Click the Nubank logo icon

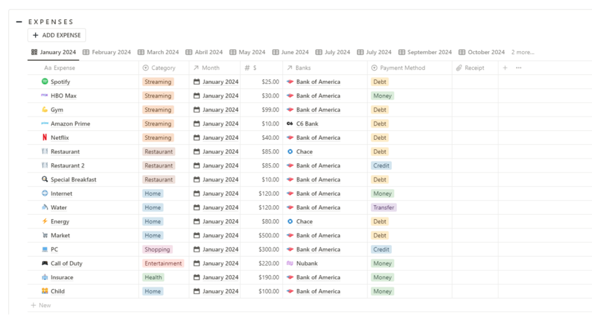coord(290,263)
